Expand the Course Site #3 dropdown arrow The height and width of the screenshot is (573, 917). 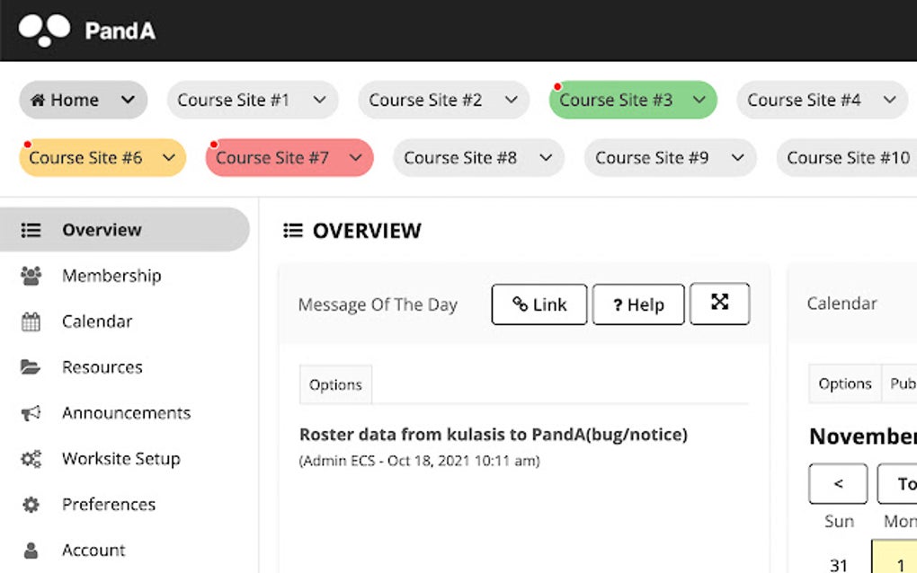pyautogui.click(x=697, y=100)
